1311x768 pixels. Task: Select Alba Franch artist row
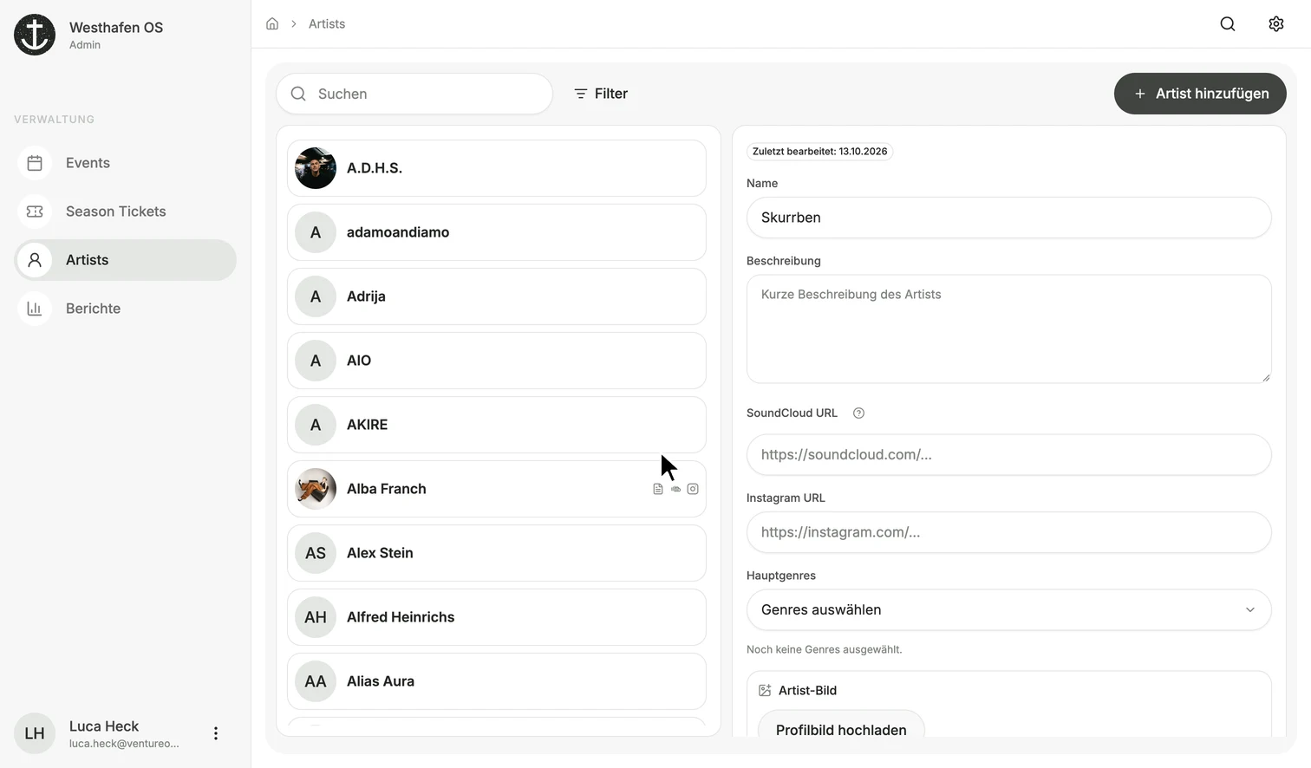coord(497,489)
